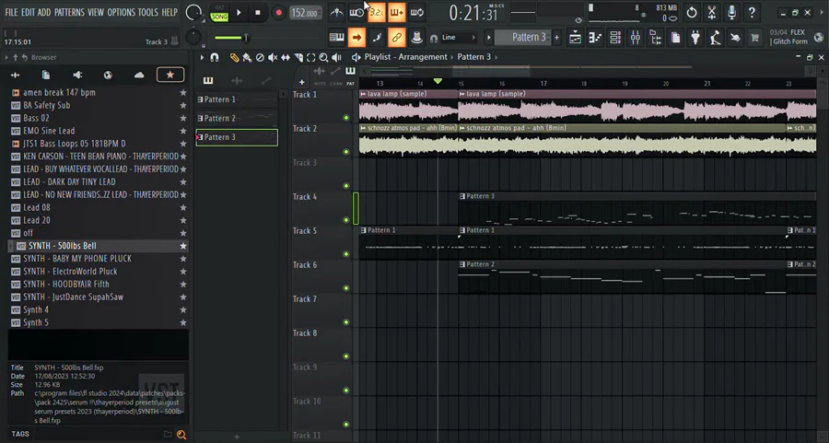Click the main pitch knob
Image resolution: width=829 pixels, height=443 pixels.
click(x=193, y=37)
